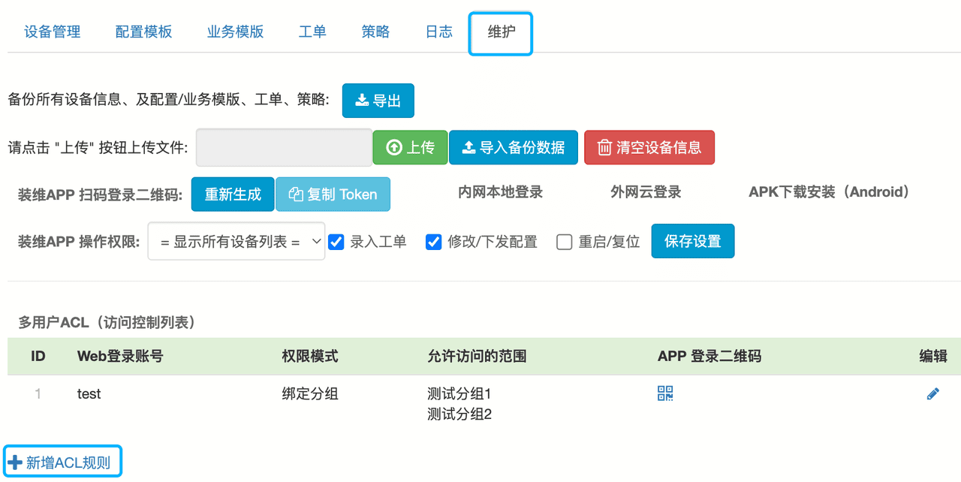This screenshot has height=482, width=961.
Task: Click the 导出 export button
Action: 378,101
